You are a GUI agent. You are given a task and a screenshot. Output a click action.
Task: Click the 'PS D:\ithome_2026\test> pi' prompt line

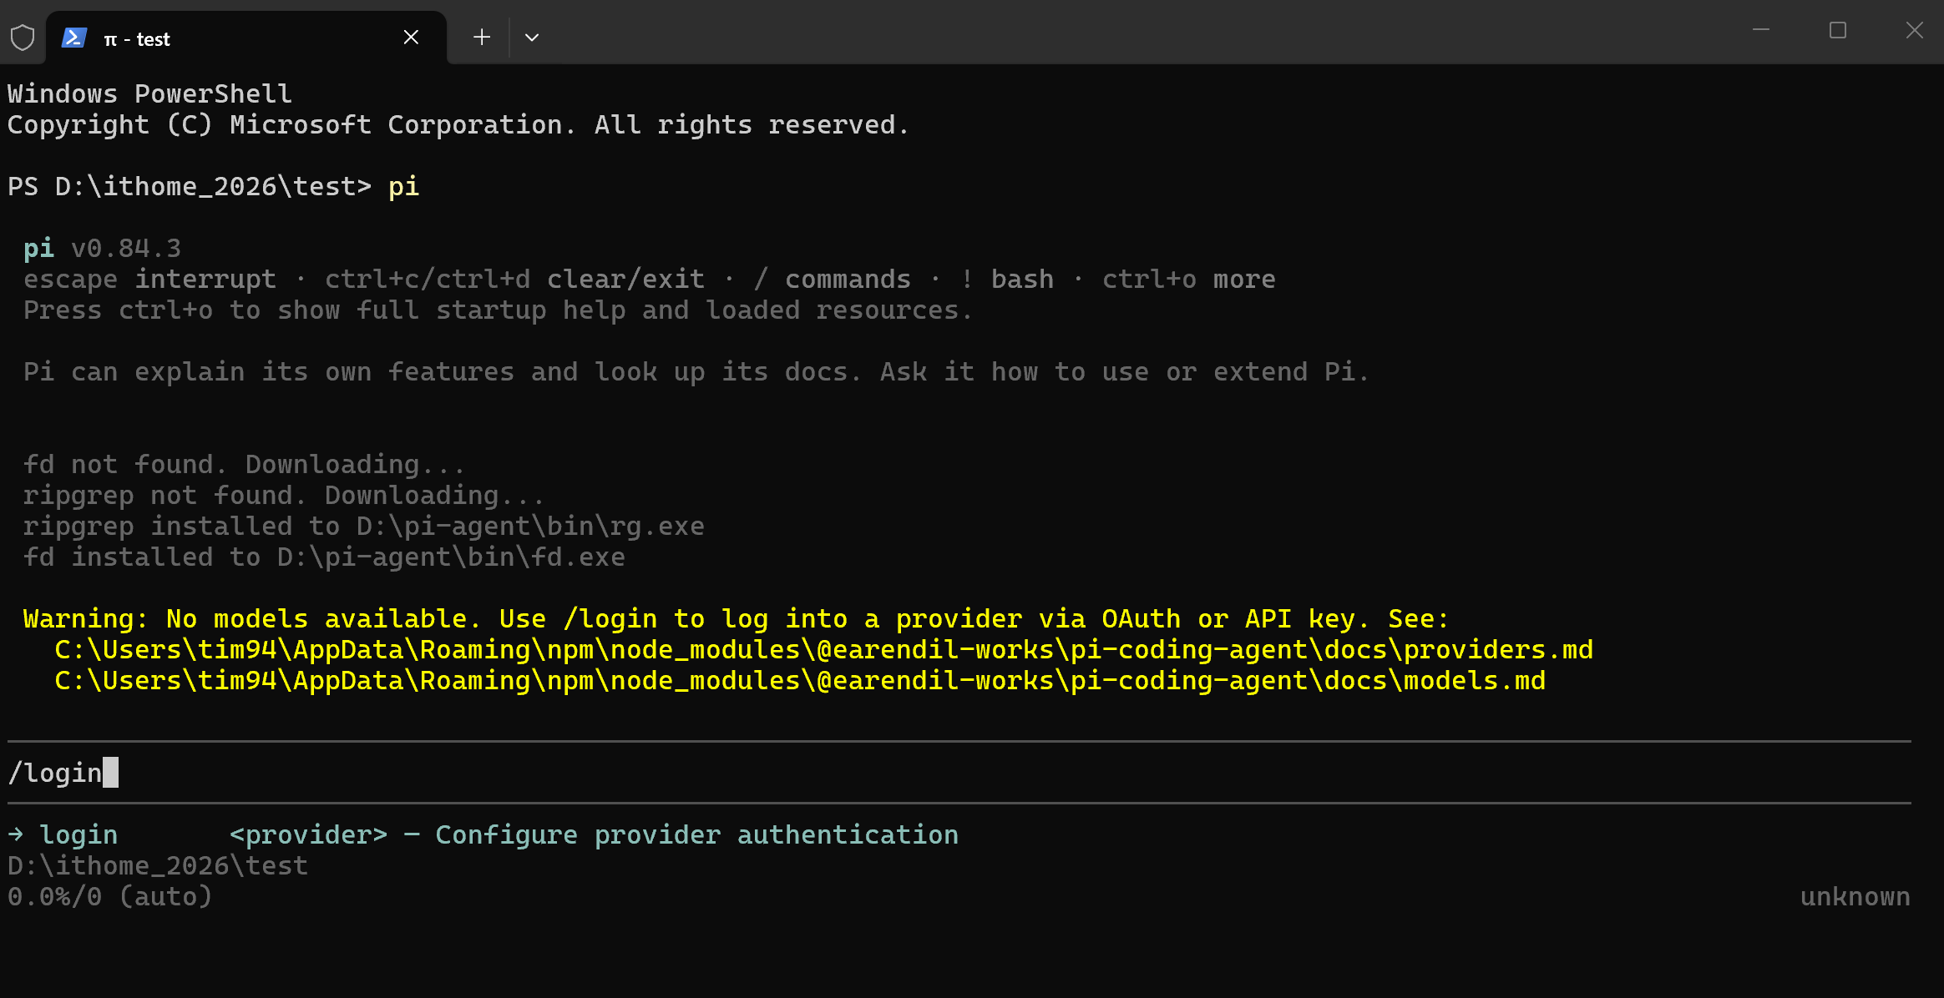pos(214,186)
